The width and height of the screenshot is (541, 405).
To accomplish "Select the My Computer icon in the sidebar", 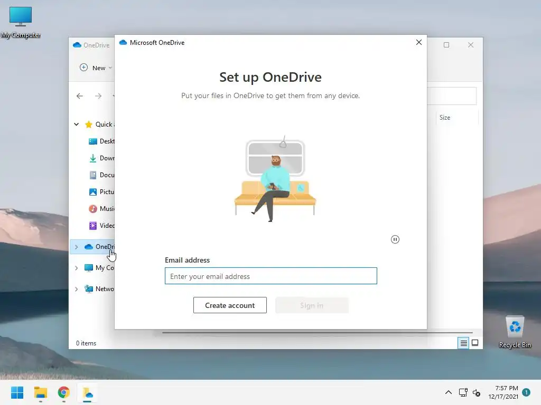I will (89, 268).
